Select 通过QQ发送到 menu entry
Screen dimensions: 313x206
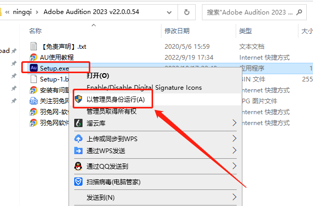tap(155, 166)
